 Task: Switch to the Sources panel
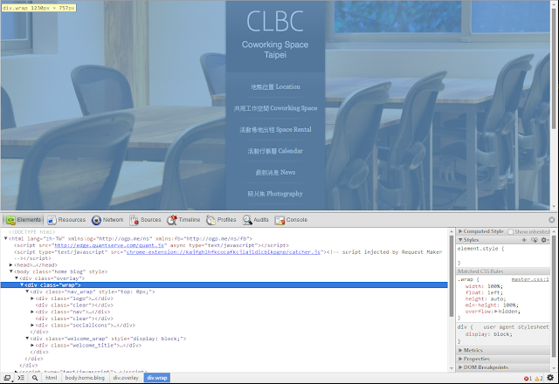click(x=145, y=220)
